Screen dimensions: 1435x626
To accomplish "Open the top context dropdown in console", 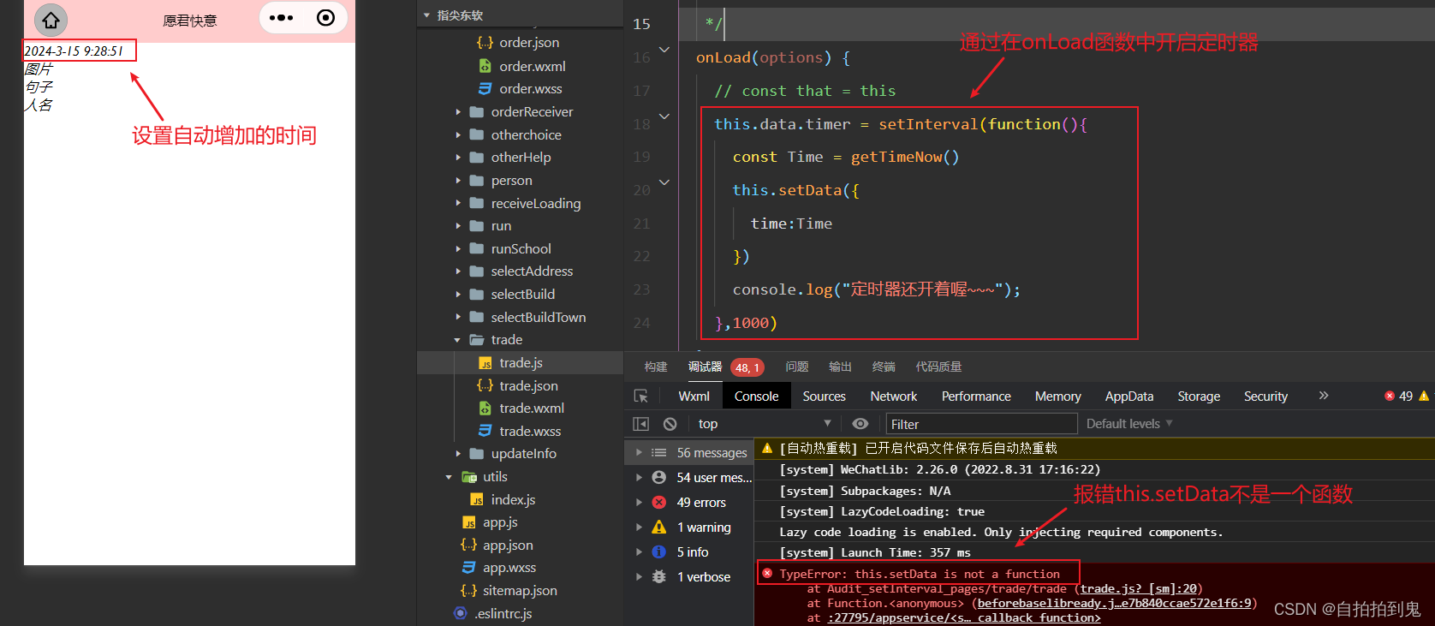I will coord(765,424).
